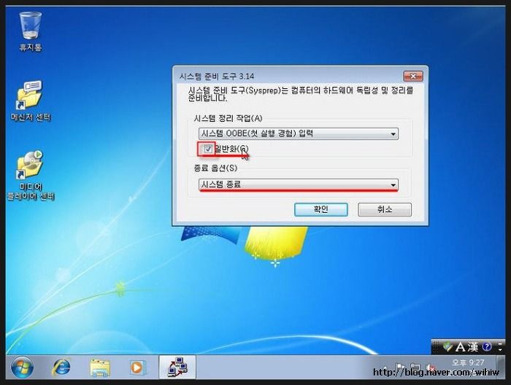Image resolution: width=511 pixels, height=385 pixels.
Task: Click the 종료 옵션(S) label
Action: click(215, 168)
